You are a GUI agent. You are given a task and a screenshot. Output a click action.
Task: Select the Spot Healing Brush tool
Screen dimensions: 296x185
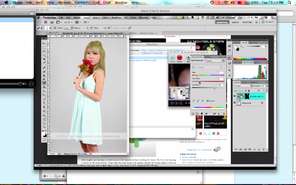(x=44, y=68)
